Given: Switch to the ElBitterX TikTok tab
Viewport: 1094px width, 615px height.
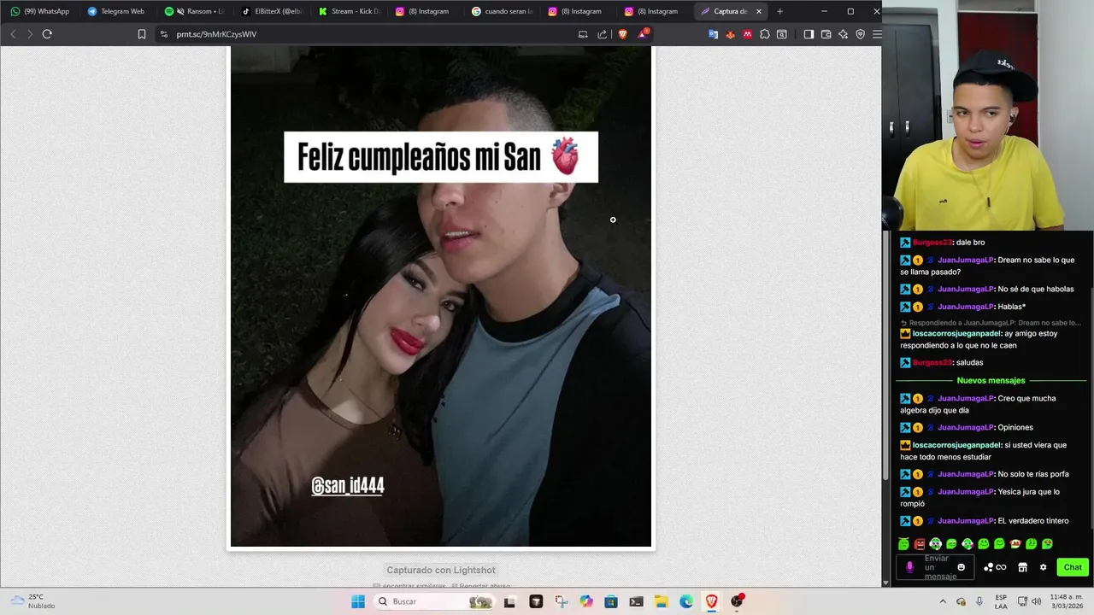Looking at the screenshot, I should [x=271, y=11].
